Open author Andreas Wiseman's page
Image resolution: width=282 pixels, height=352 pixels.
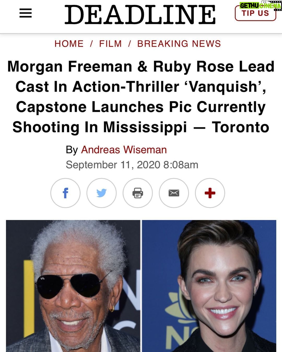click(124, 150)
